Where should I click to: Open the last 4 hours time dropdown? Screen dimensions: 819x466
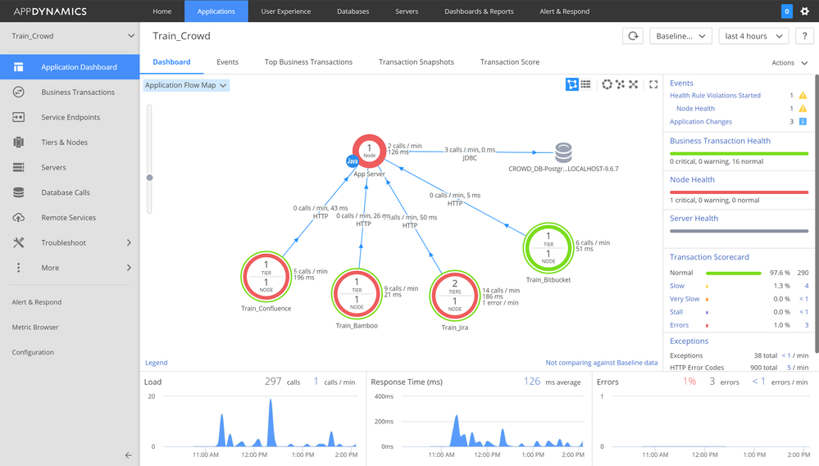(x=753, y=36)
